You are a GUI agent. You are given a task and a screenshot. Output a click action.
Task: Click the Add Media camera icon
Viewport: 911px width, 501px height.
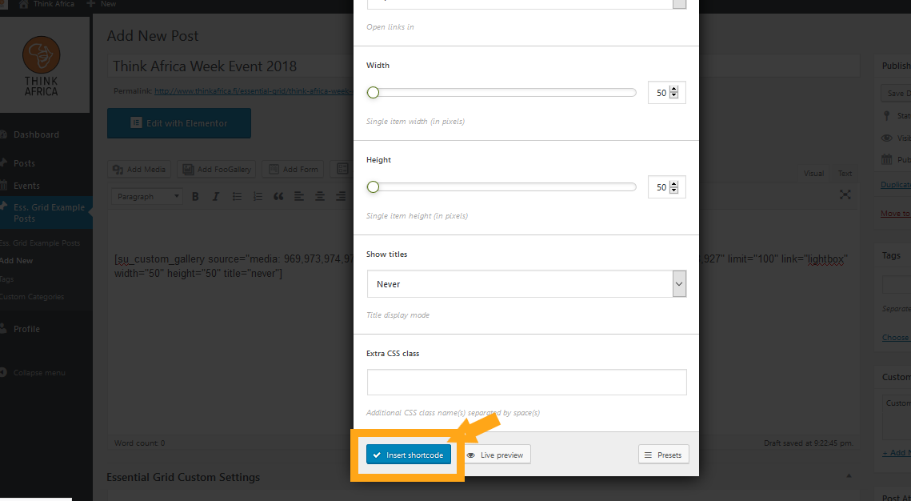(118, 169)
